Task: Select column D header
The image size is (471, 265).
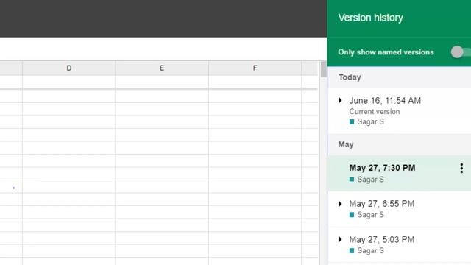Action: click(68, 68)
